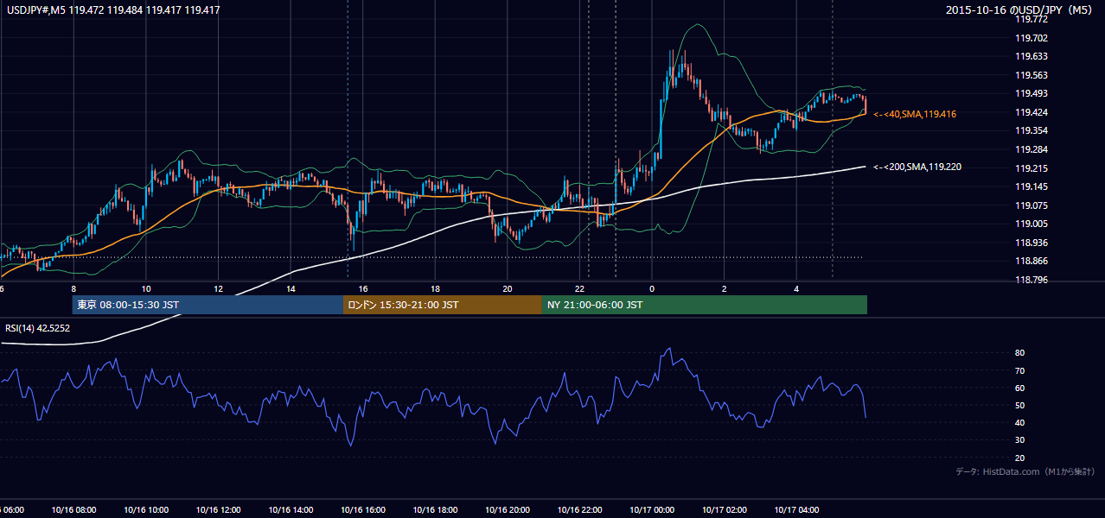This screenshot has height=518, width=1105.
Task: Click hour label 22 on chart time axis
Action: pos(580,288)
